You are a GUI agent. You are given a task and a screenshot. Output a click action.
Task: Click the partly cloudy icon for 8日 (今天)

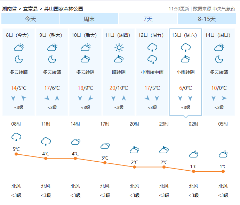tap(19, 47)
